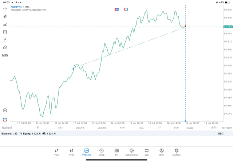This screenshot has height=162, width=233.
Task: Switch to the ราคา quotes tab
Action: (x=56, y=152)
